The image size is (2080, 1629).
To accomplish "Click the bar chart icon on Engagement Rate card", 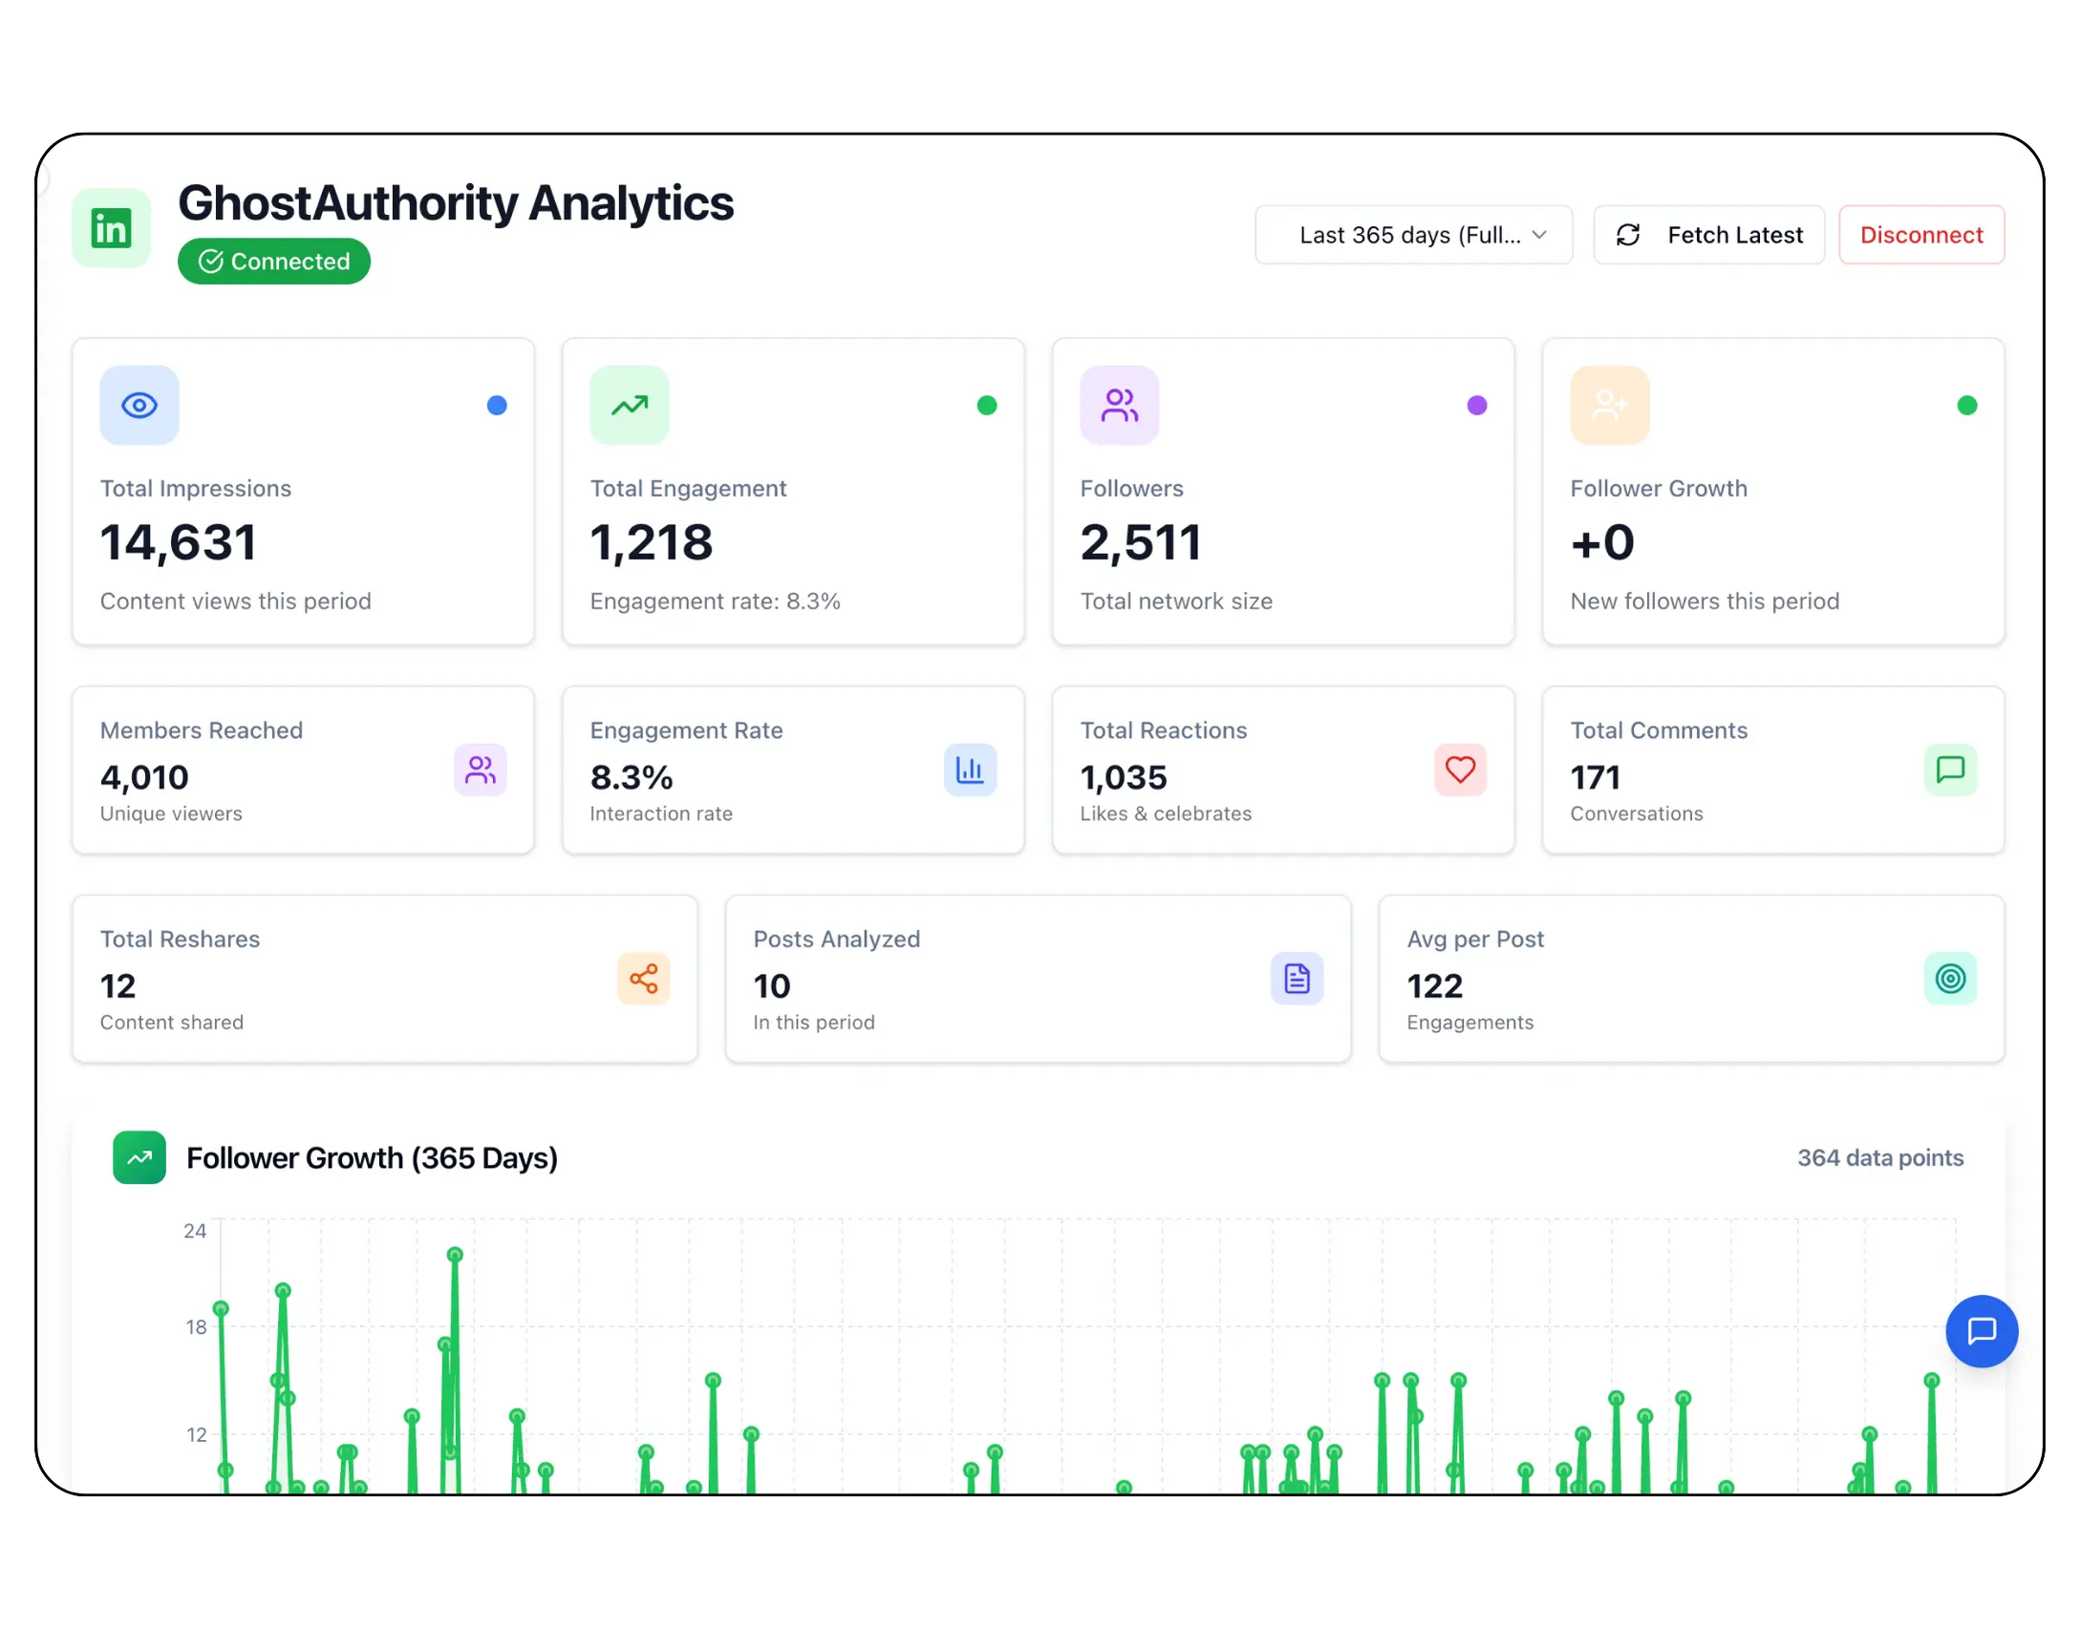I will point(971,770).
